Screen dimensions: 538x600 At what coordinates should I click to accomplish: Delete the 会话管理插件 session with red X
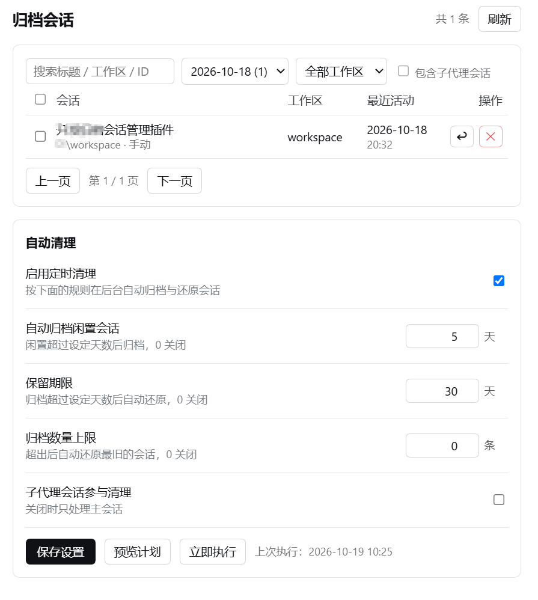tap(491, 136)
